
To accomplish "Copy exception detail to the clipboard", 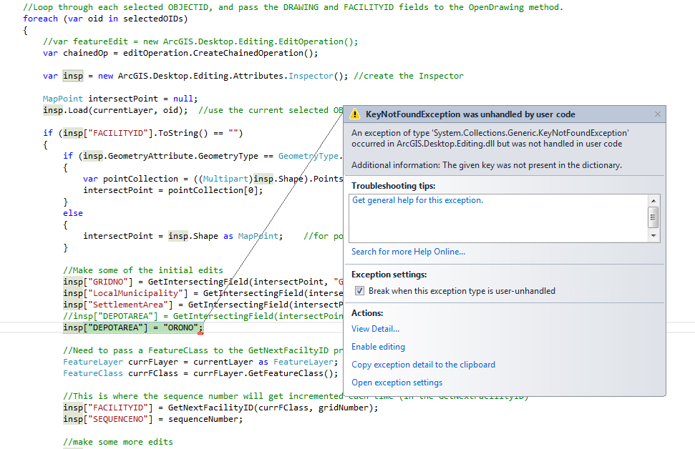I will tap(423, 365).
